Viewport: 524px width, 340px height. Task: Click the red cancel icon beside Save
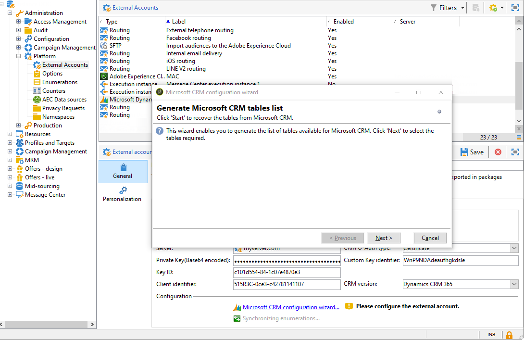[x=498, y=152]
